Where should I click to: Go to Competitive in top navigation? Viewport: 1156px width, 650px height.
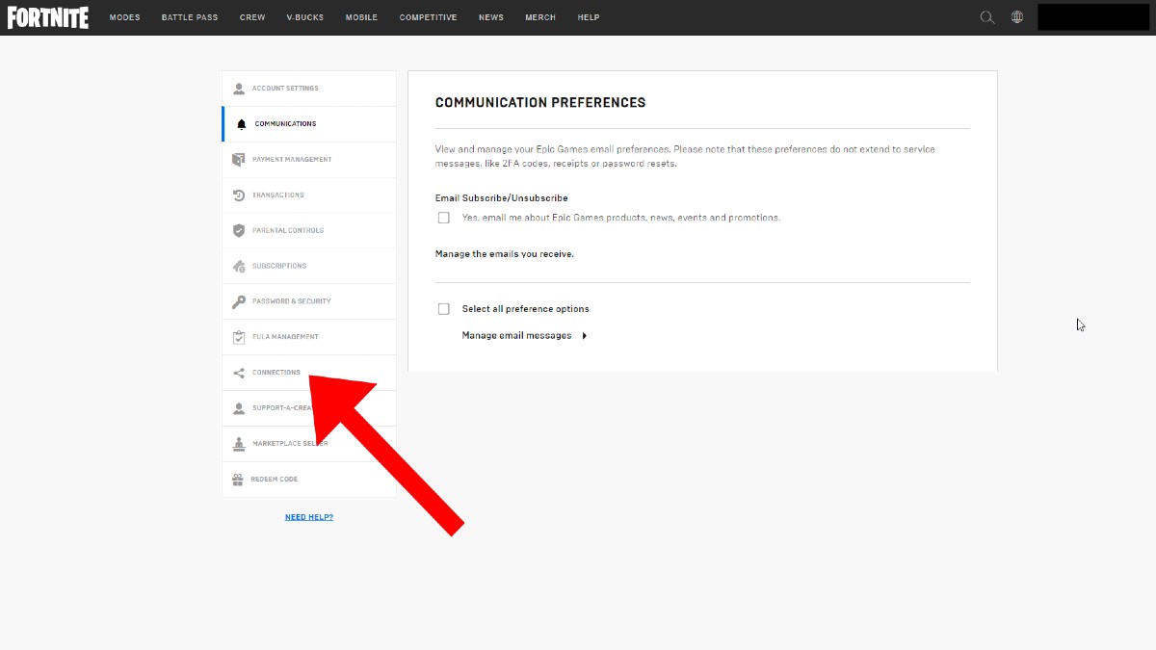pos(428,17)
